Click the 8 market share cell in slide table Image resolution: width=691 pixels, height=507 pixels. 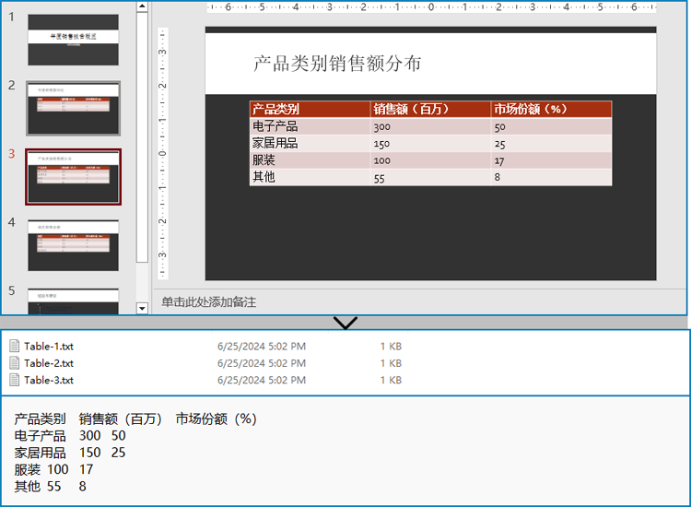coord(551,177)
